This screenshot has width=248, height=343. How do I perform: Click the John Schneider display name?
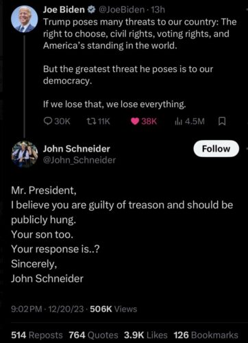77,149
